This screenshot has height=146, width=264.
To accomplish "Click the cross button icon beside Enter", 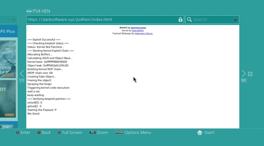I will point(18,132).
